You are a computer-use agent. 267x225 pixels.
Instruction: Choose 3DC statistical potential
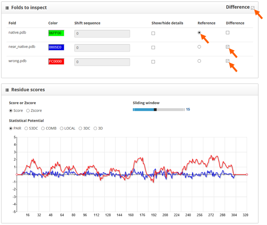(80, 128)
